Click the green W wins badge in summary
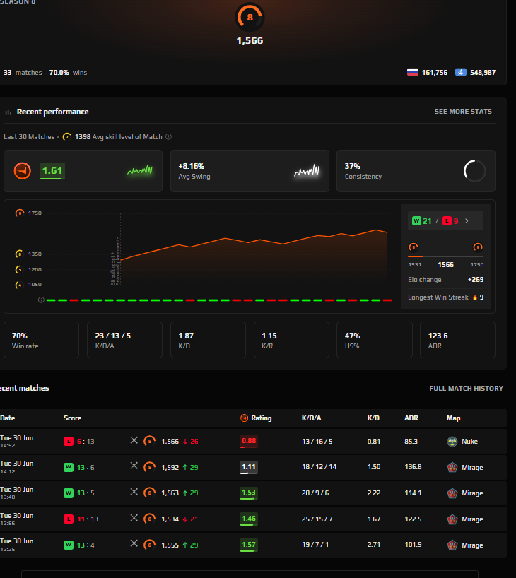This screenshot has width=516, height=578. (x=416, y=220)
